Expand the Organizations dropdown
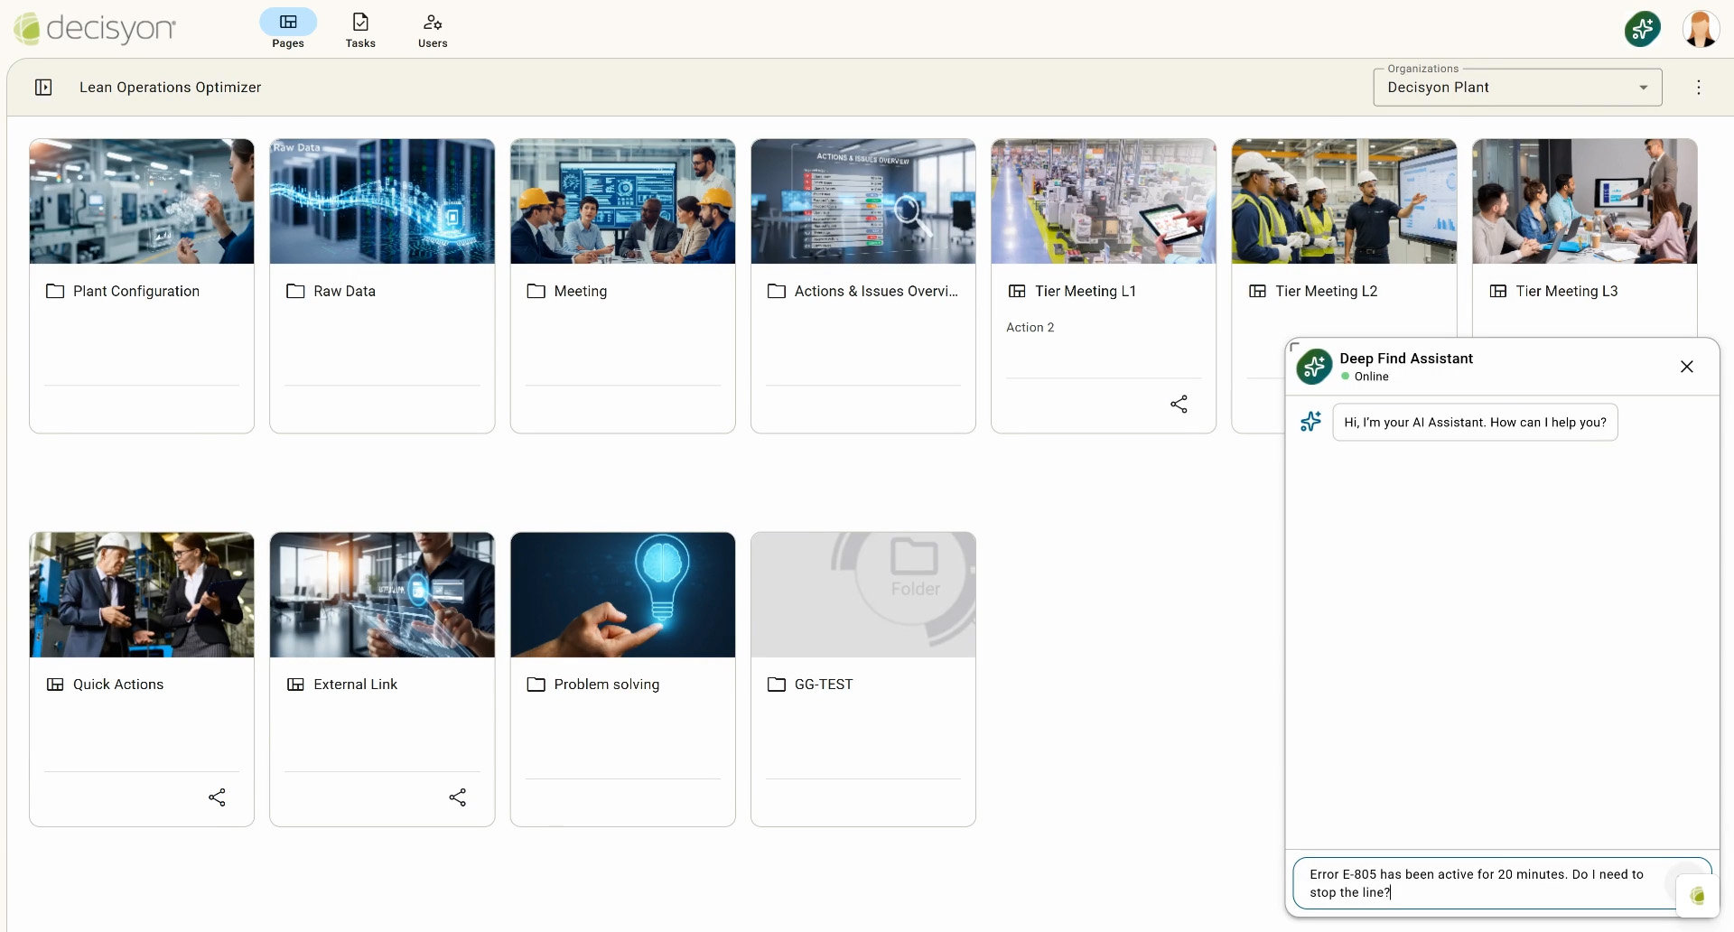The height and width of the screenshot is (932, 1734). (1517, 88)
